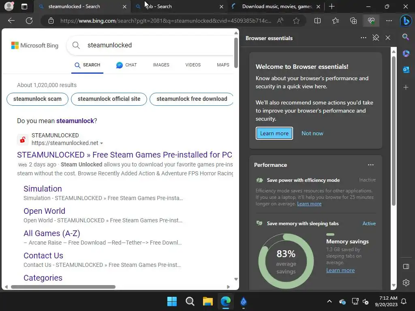Select the SEARCH results tab

point(88,65)
